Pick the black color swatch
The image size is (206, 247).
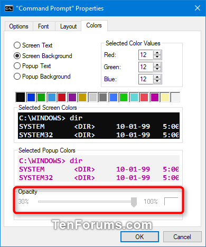[x=21, y=97]
